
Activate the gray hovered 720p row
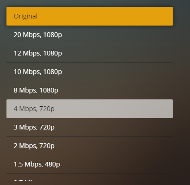[x=90, y=109]
